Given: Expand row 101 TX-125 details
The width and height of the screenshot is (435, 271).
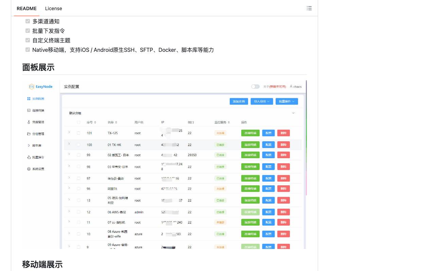Looking at the screenshot, I should pyautogui.click(x=69, y=132).
